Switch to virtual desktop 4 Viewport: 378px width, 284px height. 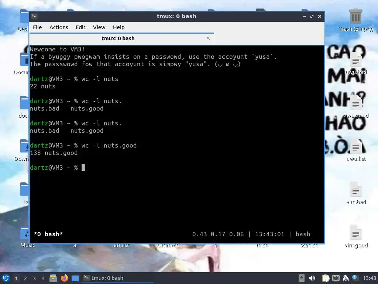43,278
